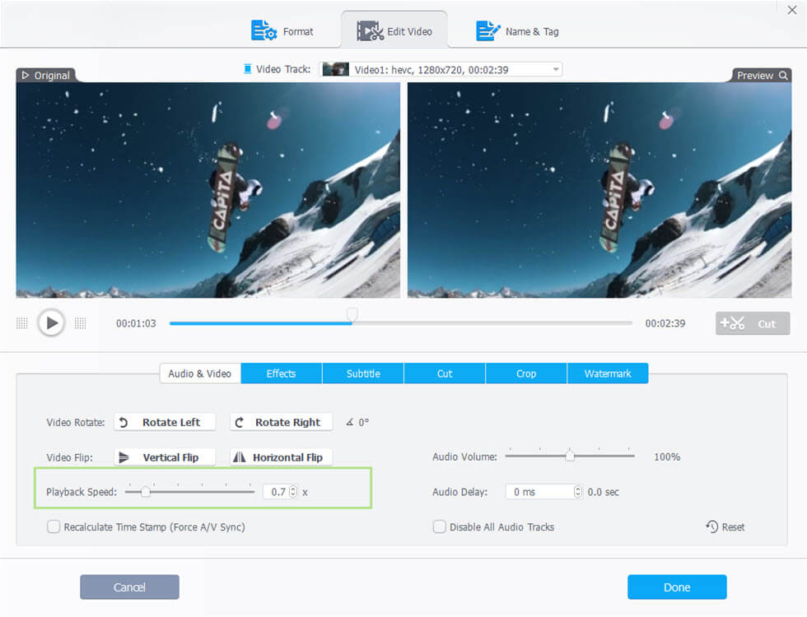Click the Video1 track thumbnail
Viewport: 807px width, 617px height.
click(x=336, y=69)
